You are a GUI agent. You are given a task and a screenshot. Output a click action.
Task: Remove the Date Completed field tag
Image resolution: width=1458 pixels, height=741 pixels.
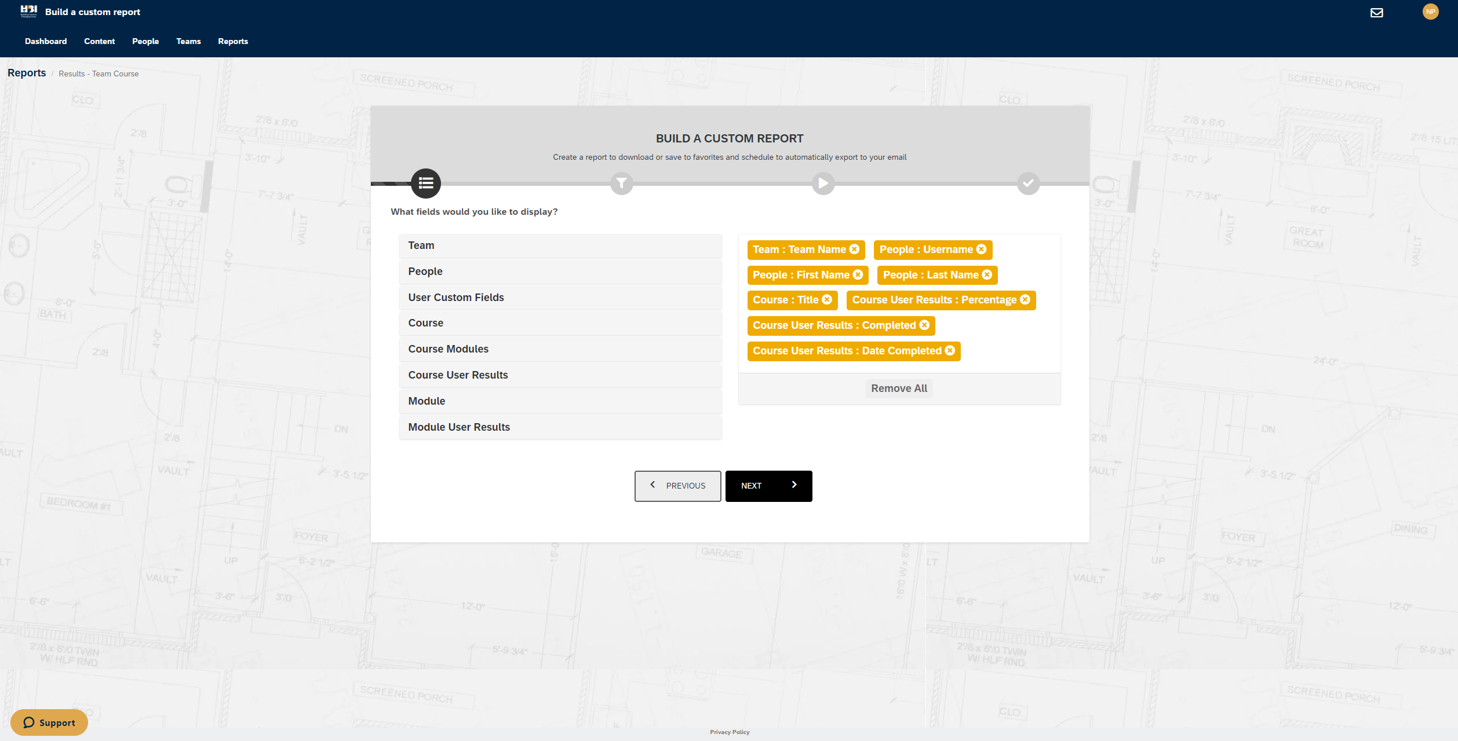click(x=950, y=351)
